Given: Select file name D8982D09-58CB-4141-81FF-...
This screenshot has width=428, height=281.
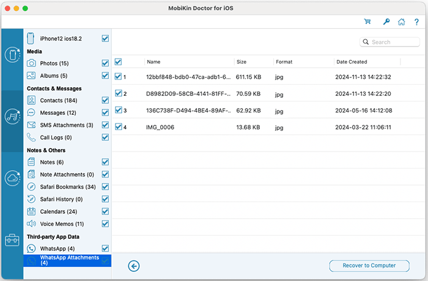Looking at the screenshot, I should (188, 94).
